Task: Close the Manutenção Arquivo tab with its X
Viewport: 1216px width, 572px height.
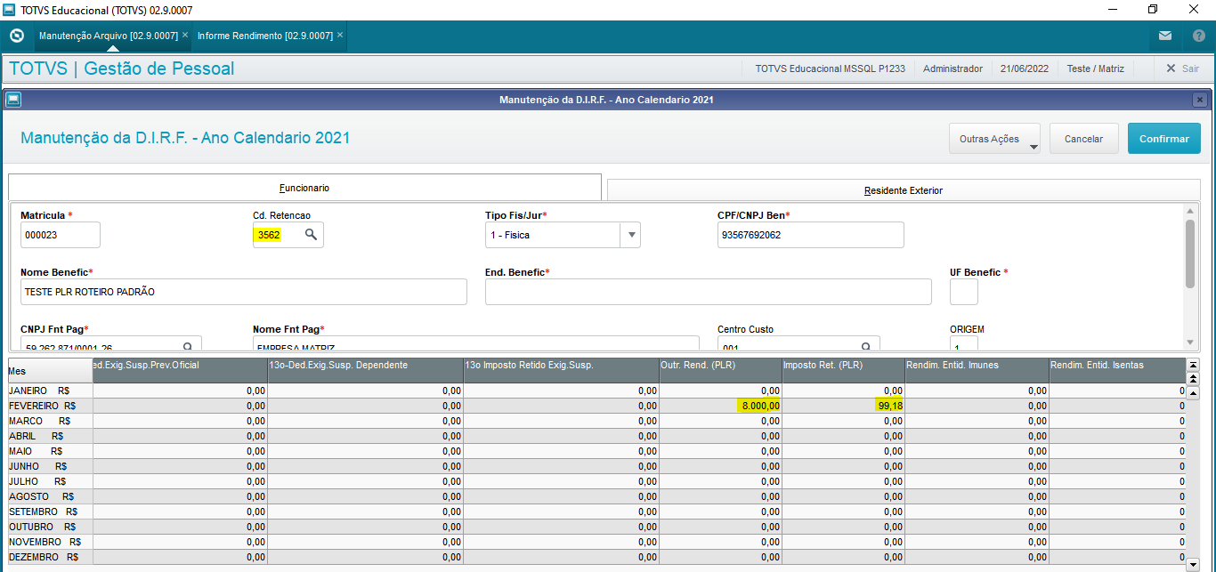Action: click(x=184, y=36)
